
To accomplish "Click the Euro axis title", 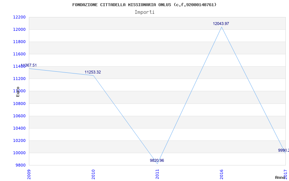I will pyautogui.click(x=18, y=92).
